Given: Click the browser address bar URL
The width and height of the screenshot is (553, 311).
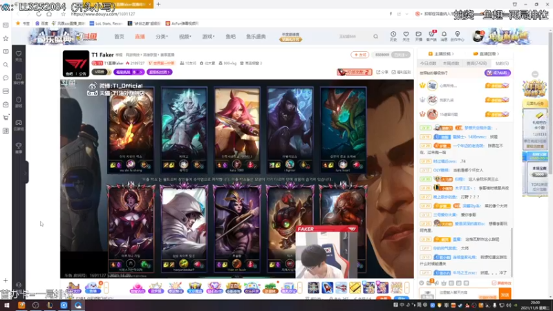Looking at the screenshot, I should (x=103, y=14).
